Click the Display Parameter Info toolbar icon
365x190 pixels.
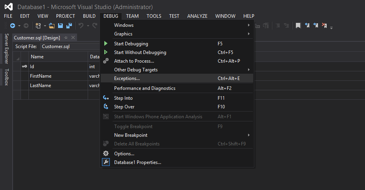click(266, 26)
